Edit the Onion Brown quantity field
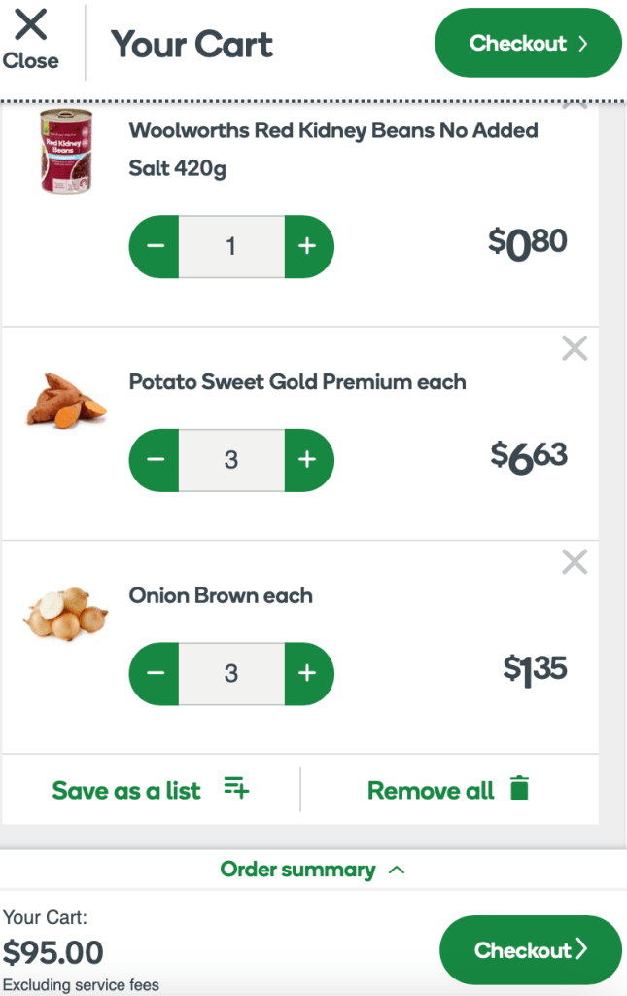 pyautogui.click(x=230, y=673)
